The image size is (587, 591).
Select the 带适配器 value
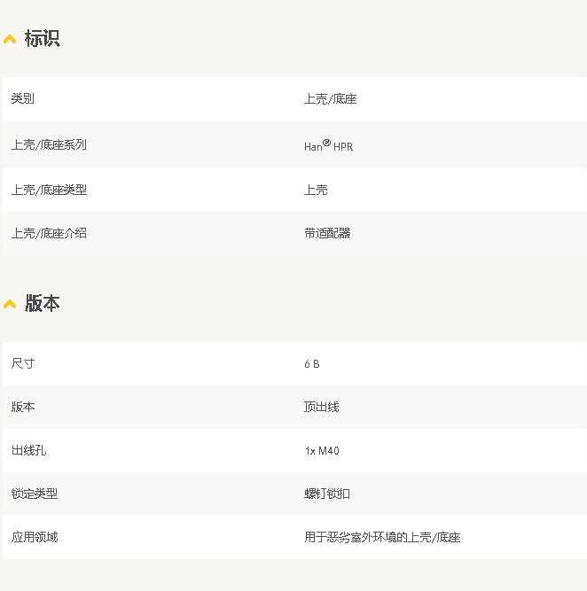click(x=327, y=233)
